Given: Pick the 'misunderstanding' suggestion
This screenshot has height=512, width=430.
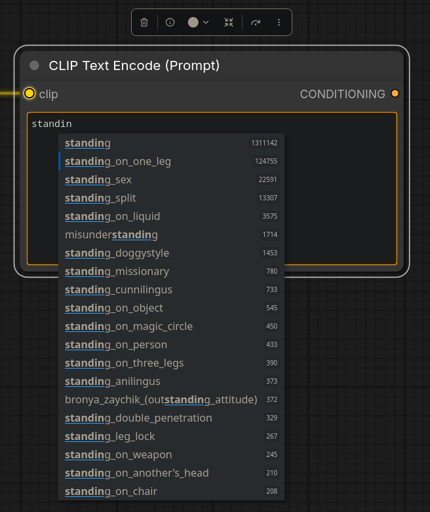Looking at the screenshot, I should (171, 234).
